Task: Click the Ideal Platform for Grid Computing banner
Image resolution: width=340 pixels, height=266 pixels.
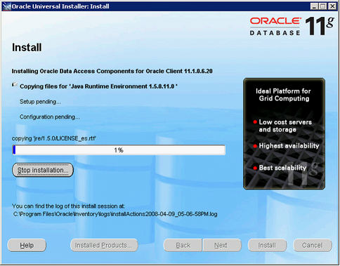Action: pyautogui.click(x=284, y=133)
